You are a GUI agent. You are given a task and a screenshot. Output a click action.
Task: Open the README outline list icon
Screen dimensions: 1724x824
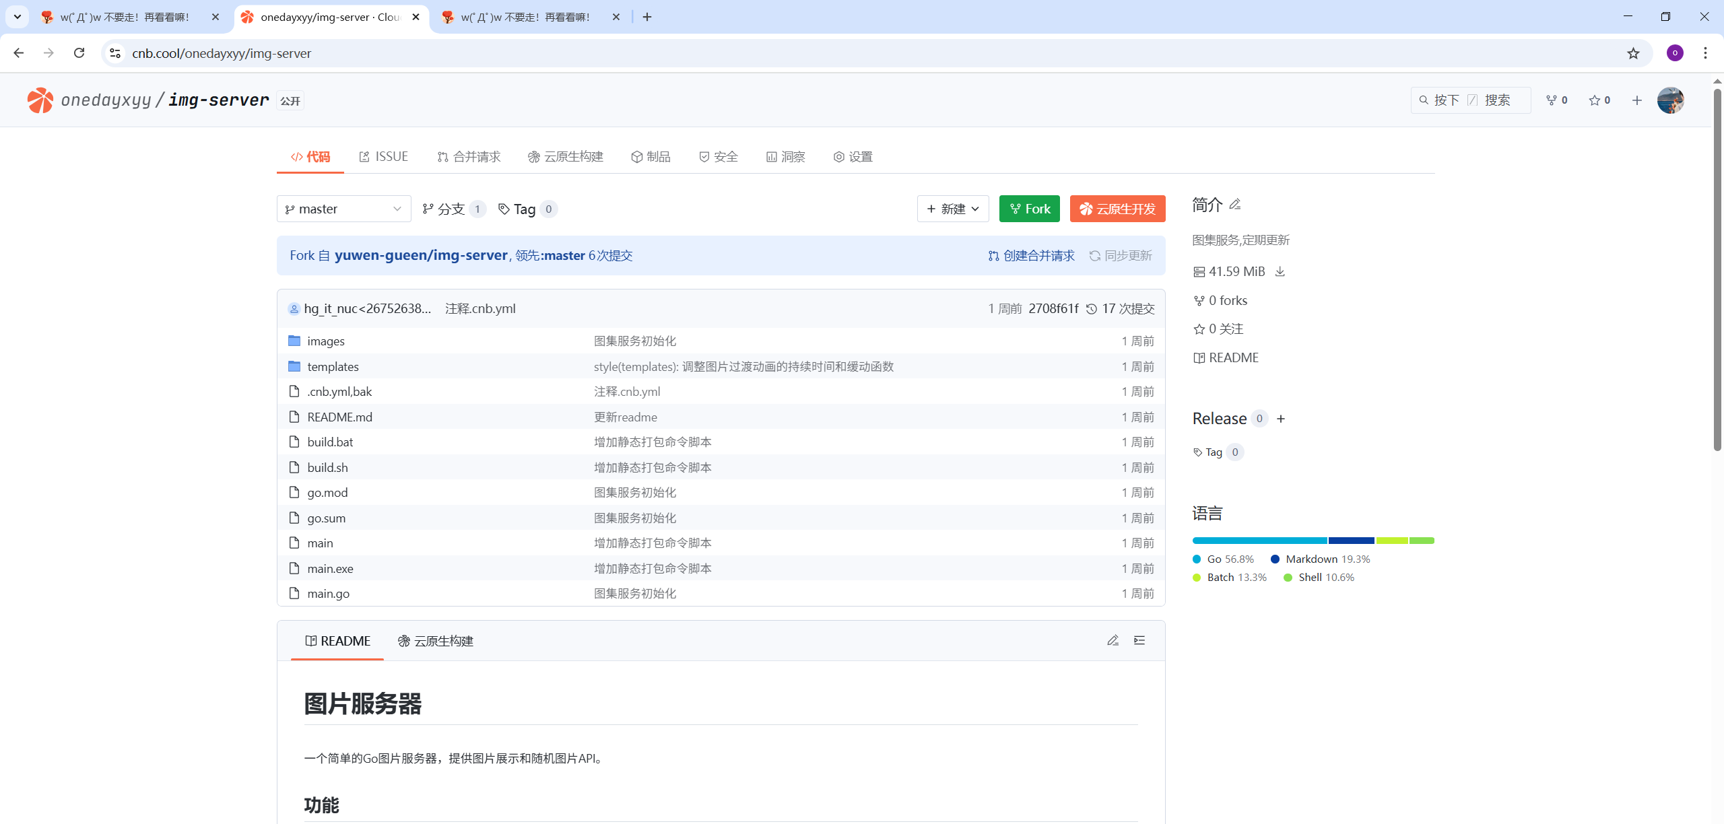coord(1139,640)
